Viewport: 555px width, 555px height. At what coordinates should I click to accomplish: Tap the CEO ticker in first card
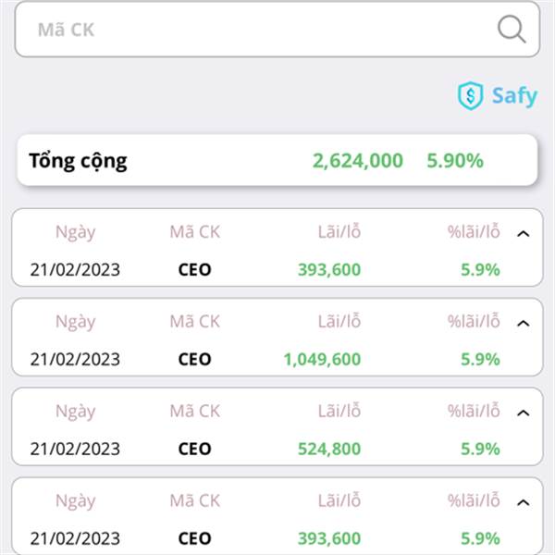coord(194,270)
